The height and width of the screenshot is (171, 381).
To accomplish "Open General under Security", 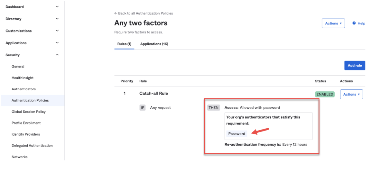I will [x=18, y=67].
